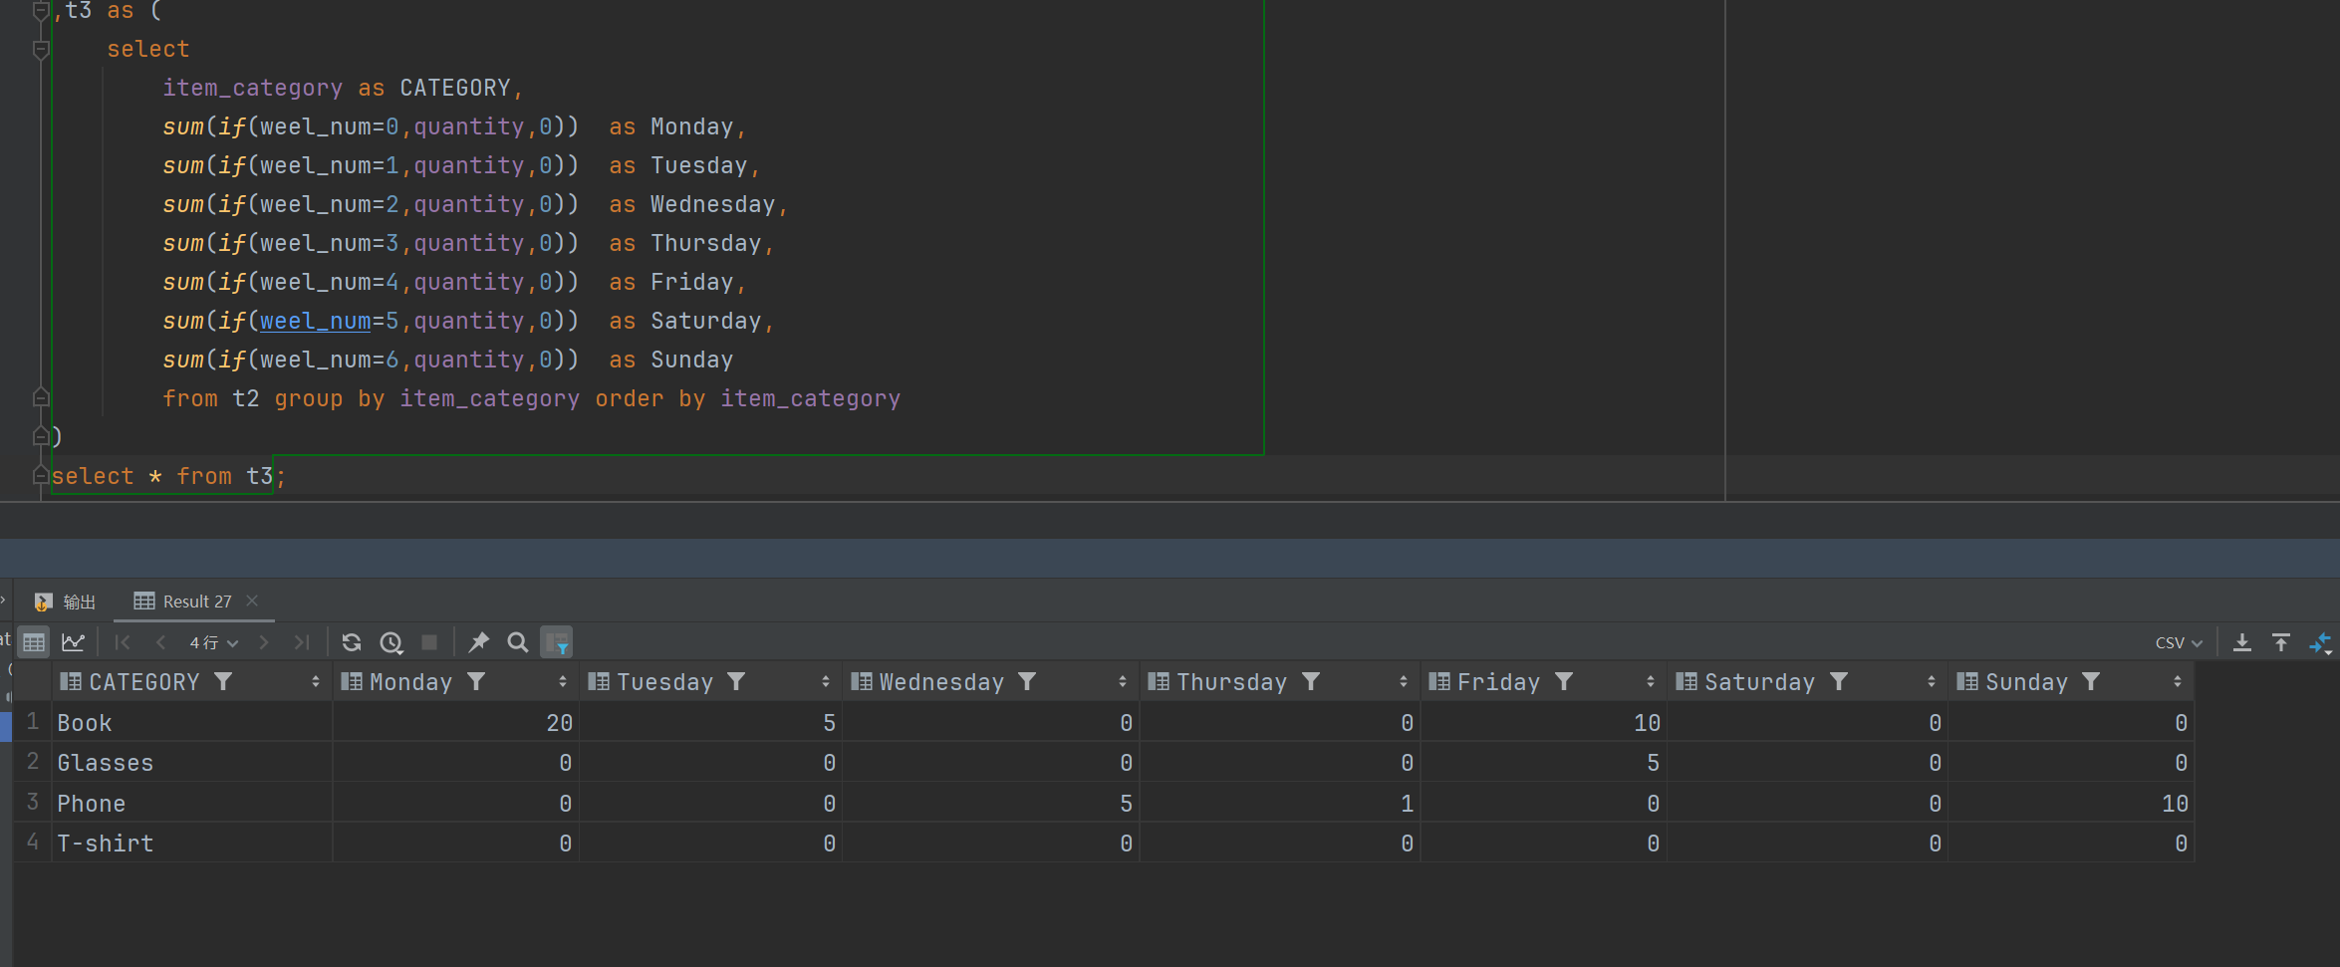This screenshot has height=967, width=2340.
Task: Jump to last page of results
Action: pos(302,642)
